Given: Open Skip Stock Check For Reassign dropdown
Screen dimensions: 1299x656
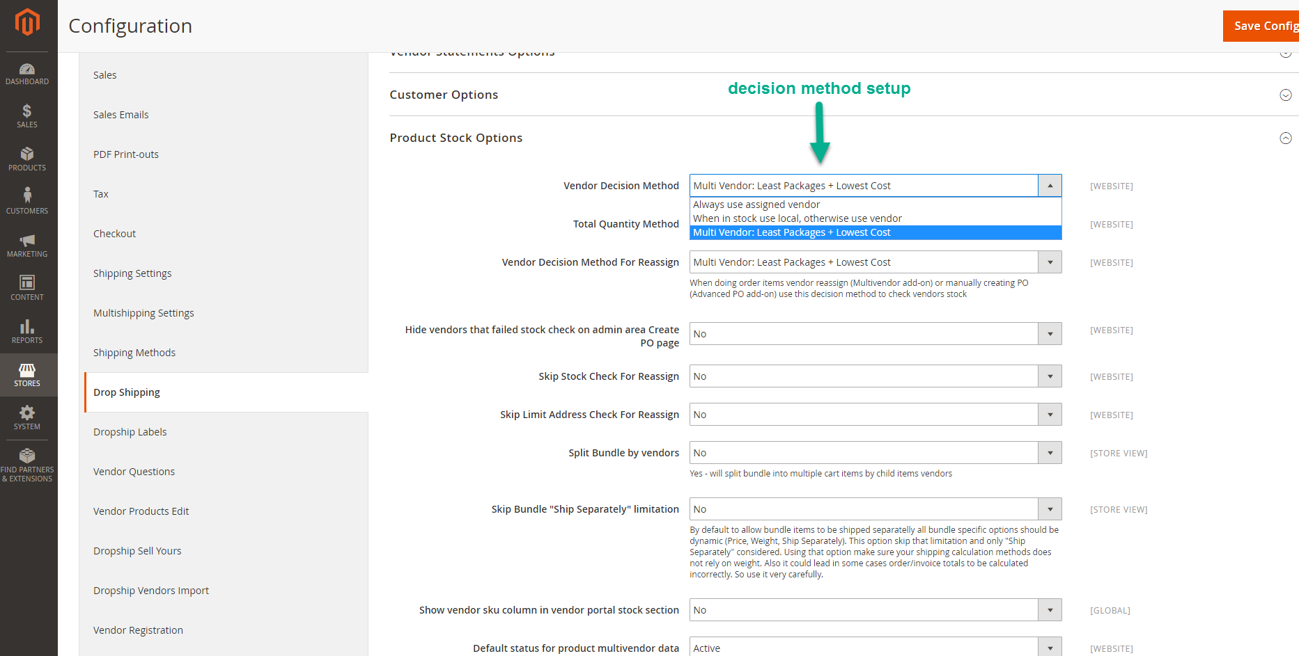Looking at the screenshot, I should [x=876, y=376].
